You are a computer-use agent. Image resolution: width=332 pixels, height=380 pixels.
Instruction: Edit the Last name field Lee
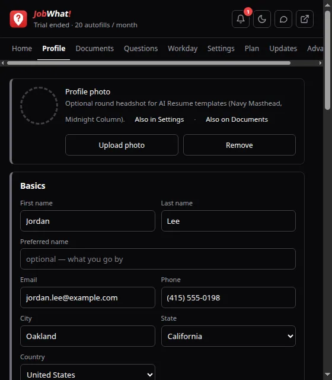228,221
